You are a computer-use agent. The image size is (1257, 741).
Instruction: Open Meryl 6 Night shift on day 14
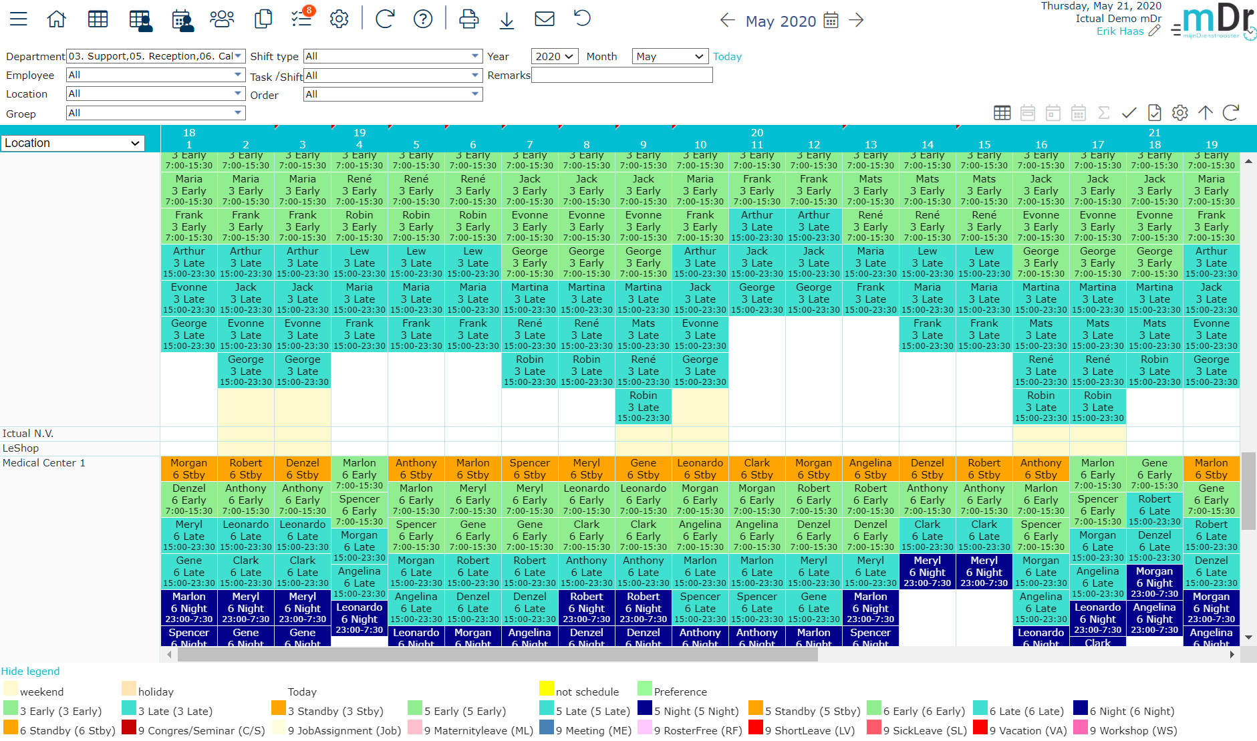[x=928, y=571]
